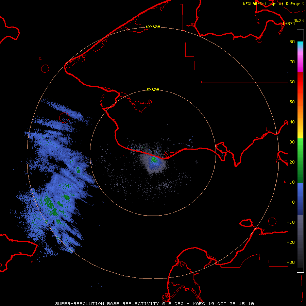Click the magenta-pink segment of the color bar
Screen dimensions: 306x306
click(300, 61)
